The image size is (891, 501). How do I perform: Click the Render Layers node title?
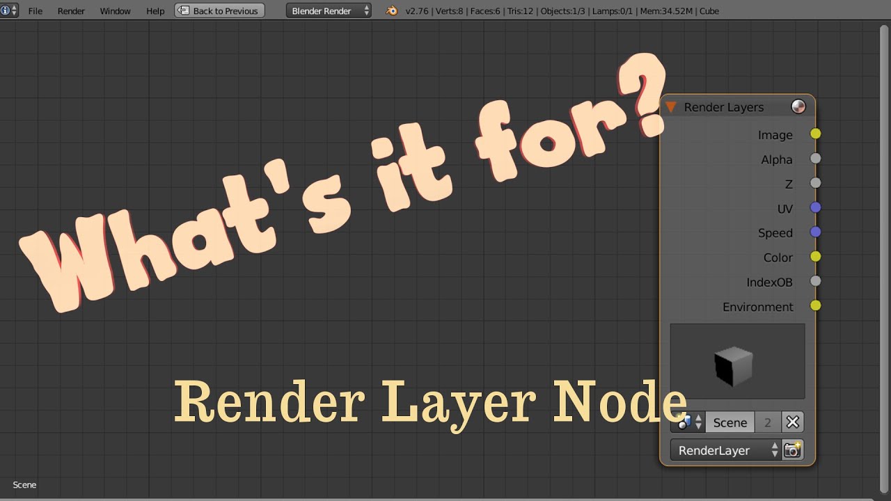pyautogui.click(x=724, y=107)
